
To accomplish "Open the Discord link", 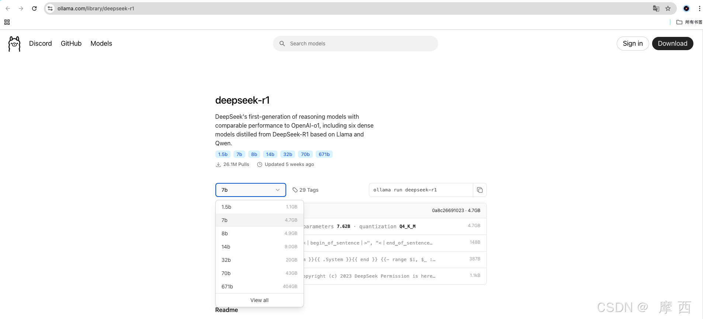I will coord(41,44).
